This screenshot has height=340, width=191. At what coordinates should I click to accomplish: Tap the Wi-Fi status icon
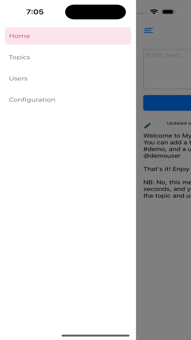(x=154, y=12)
